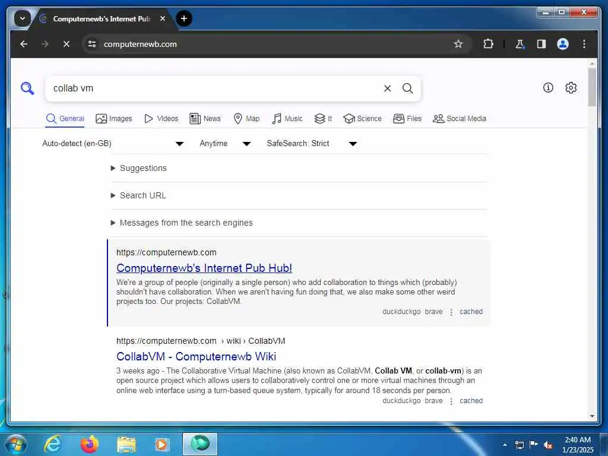608x456 pixels.
Task: Open the clock showing 2:40 AM
Action: (x=578, y=445)
